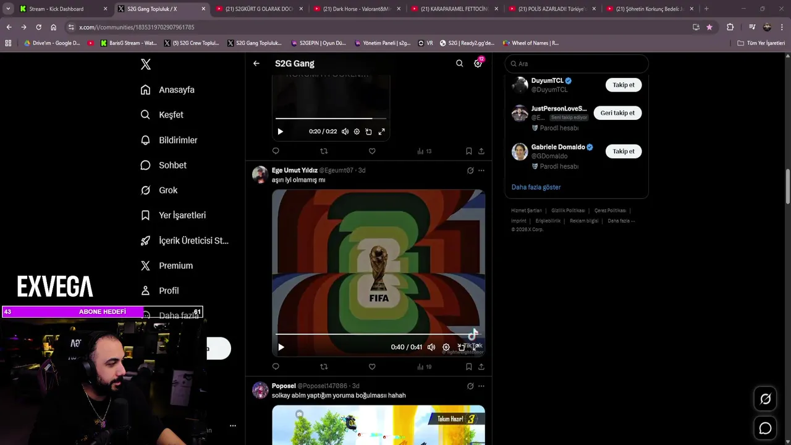
Task: Open settings of the 0:22 video
Action: (x=357, y=132)
